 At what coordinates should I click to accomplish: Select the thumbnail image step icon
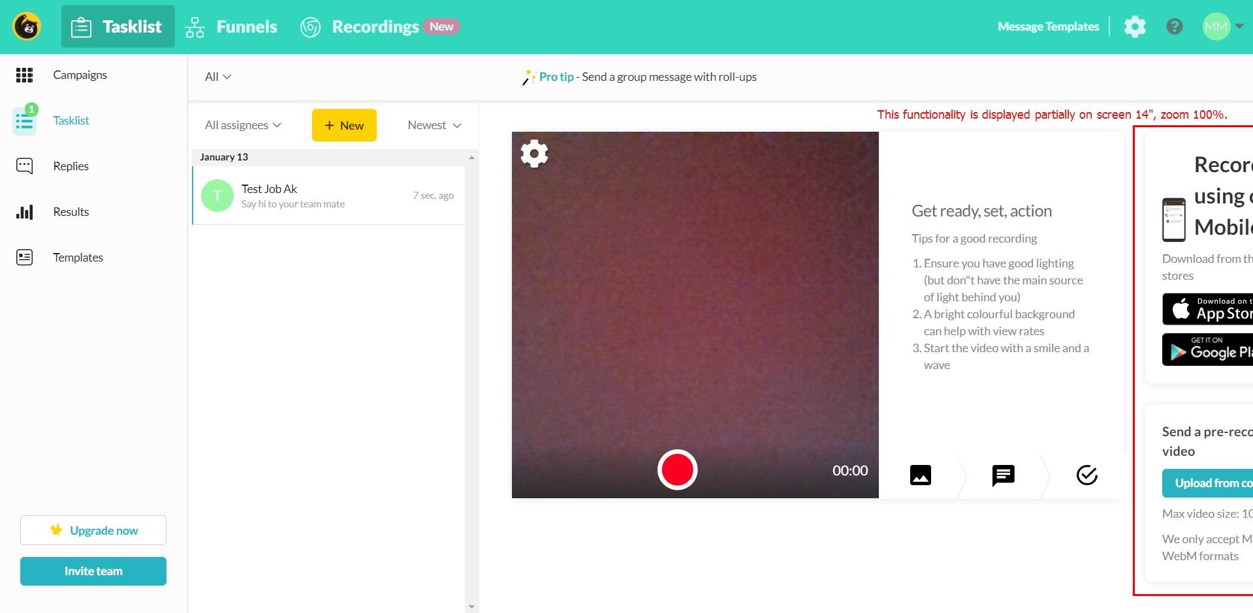click(x=921, y=475)
